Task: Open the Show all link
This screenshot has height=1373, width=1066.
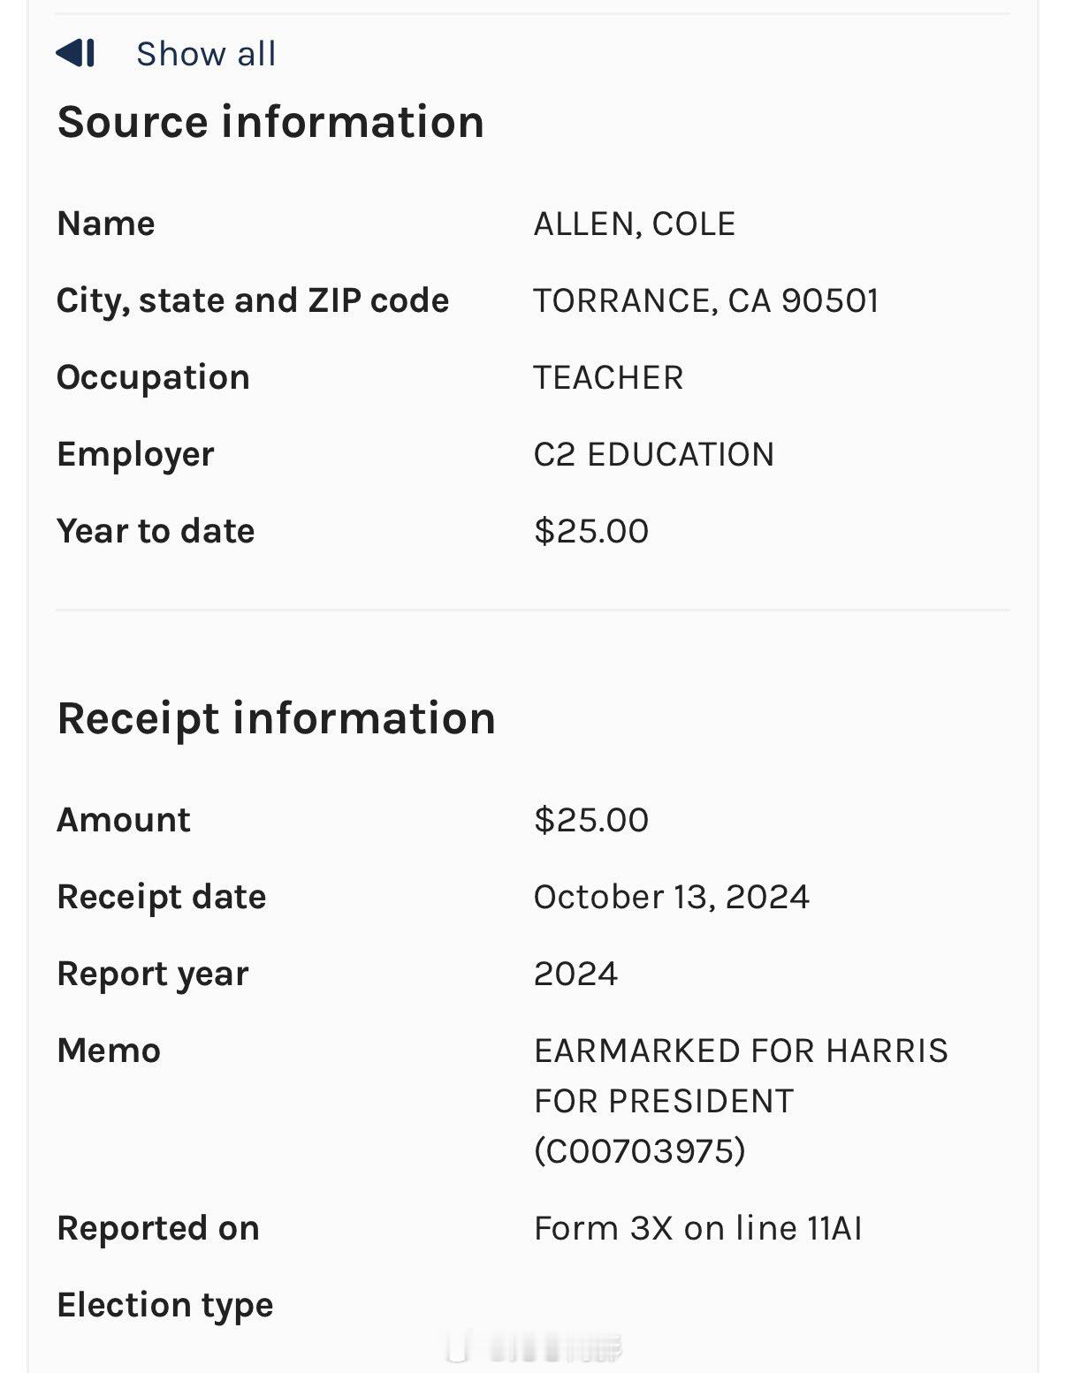Action: (206, 54)
